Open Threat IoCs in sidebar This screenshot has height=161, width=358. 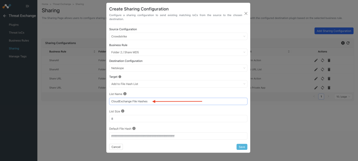click(x=16, y=32)
